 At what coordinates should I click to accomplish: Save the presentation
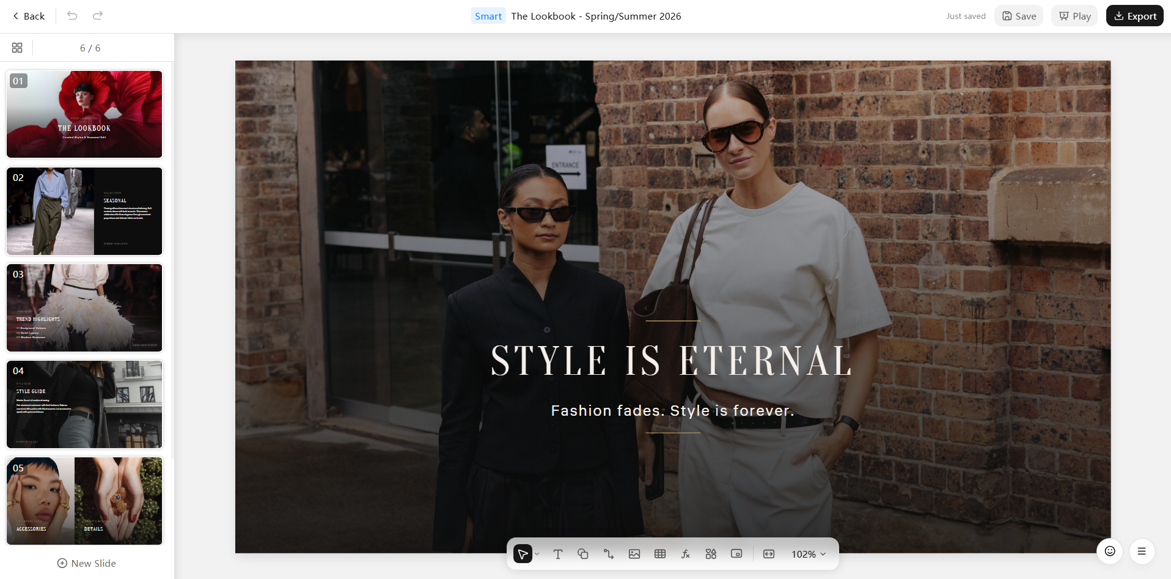tap(1019, 16)
